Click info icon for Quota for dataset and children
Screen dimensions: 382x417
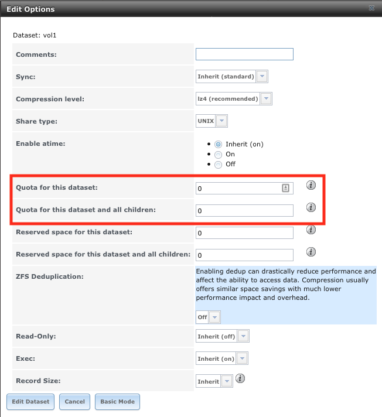tap(311, 207)
